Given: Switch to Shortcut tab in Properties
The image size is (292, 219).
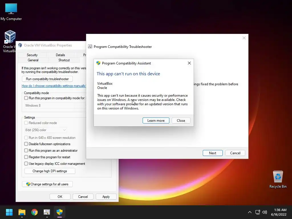Looking at the screenshot, I should pyautogui.click(x=64, y=60).
